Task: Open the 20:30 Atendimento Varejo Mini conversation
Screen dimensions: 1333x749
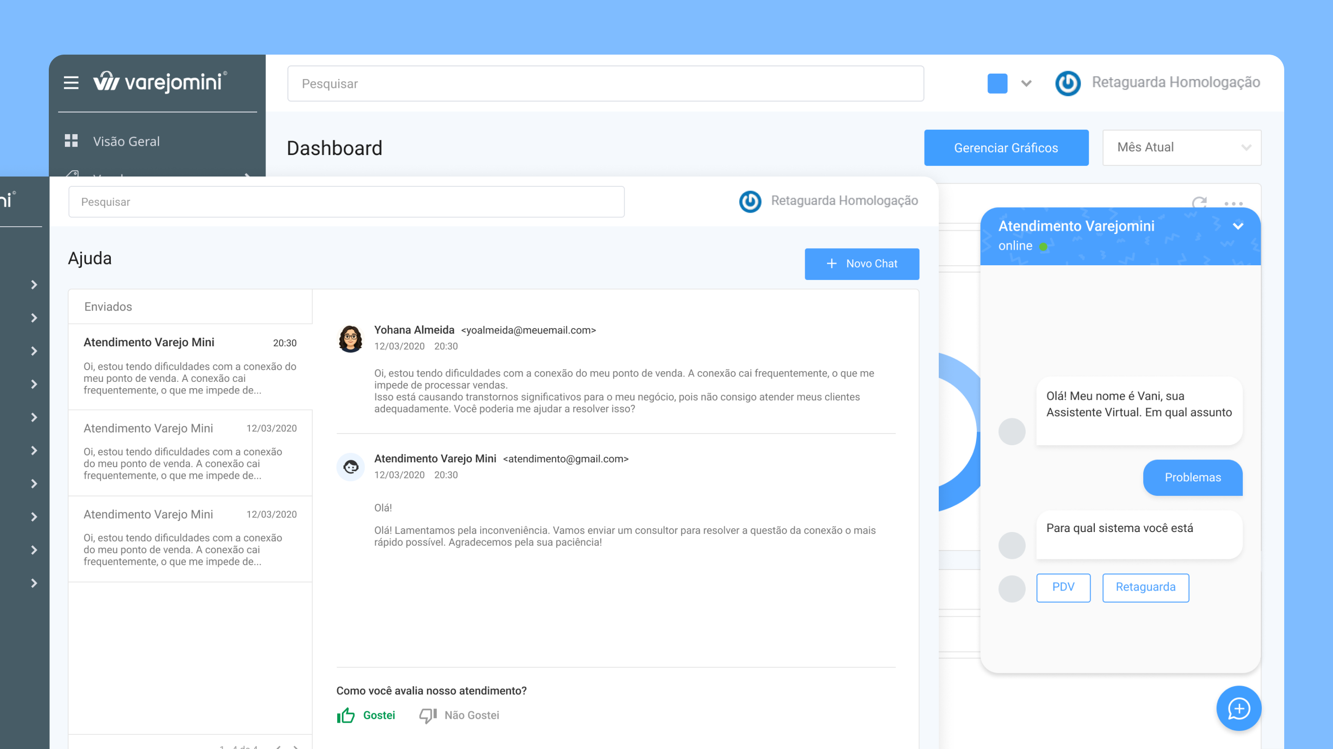Action: (x=190, y=366)
